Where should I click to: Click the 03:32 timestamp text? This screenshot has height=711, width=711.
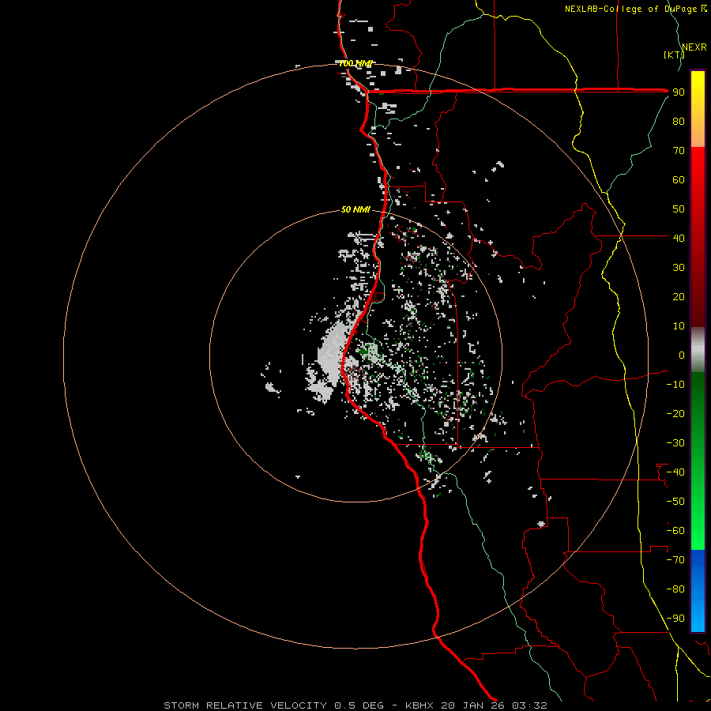pos(529,705)
